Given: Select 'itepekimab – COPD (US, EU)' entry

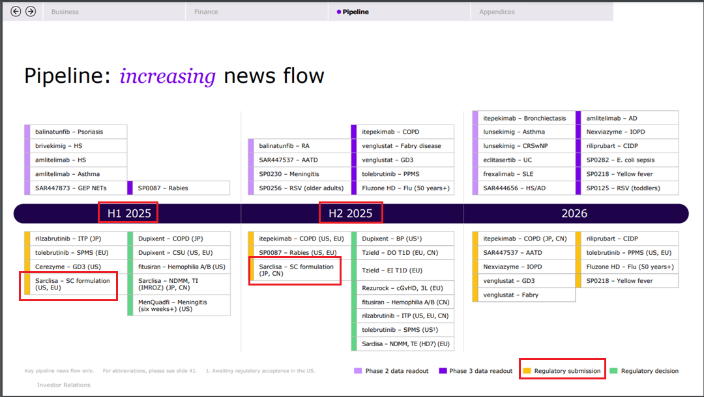Looking at the screenshot, I should 299,239.
